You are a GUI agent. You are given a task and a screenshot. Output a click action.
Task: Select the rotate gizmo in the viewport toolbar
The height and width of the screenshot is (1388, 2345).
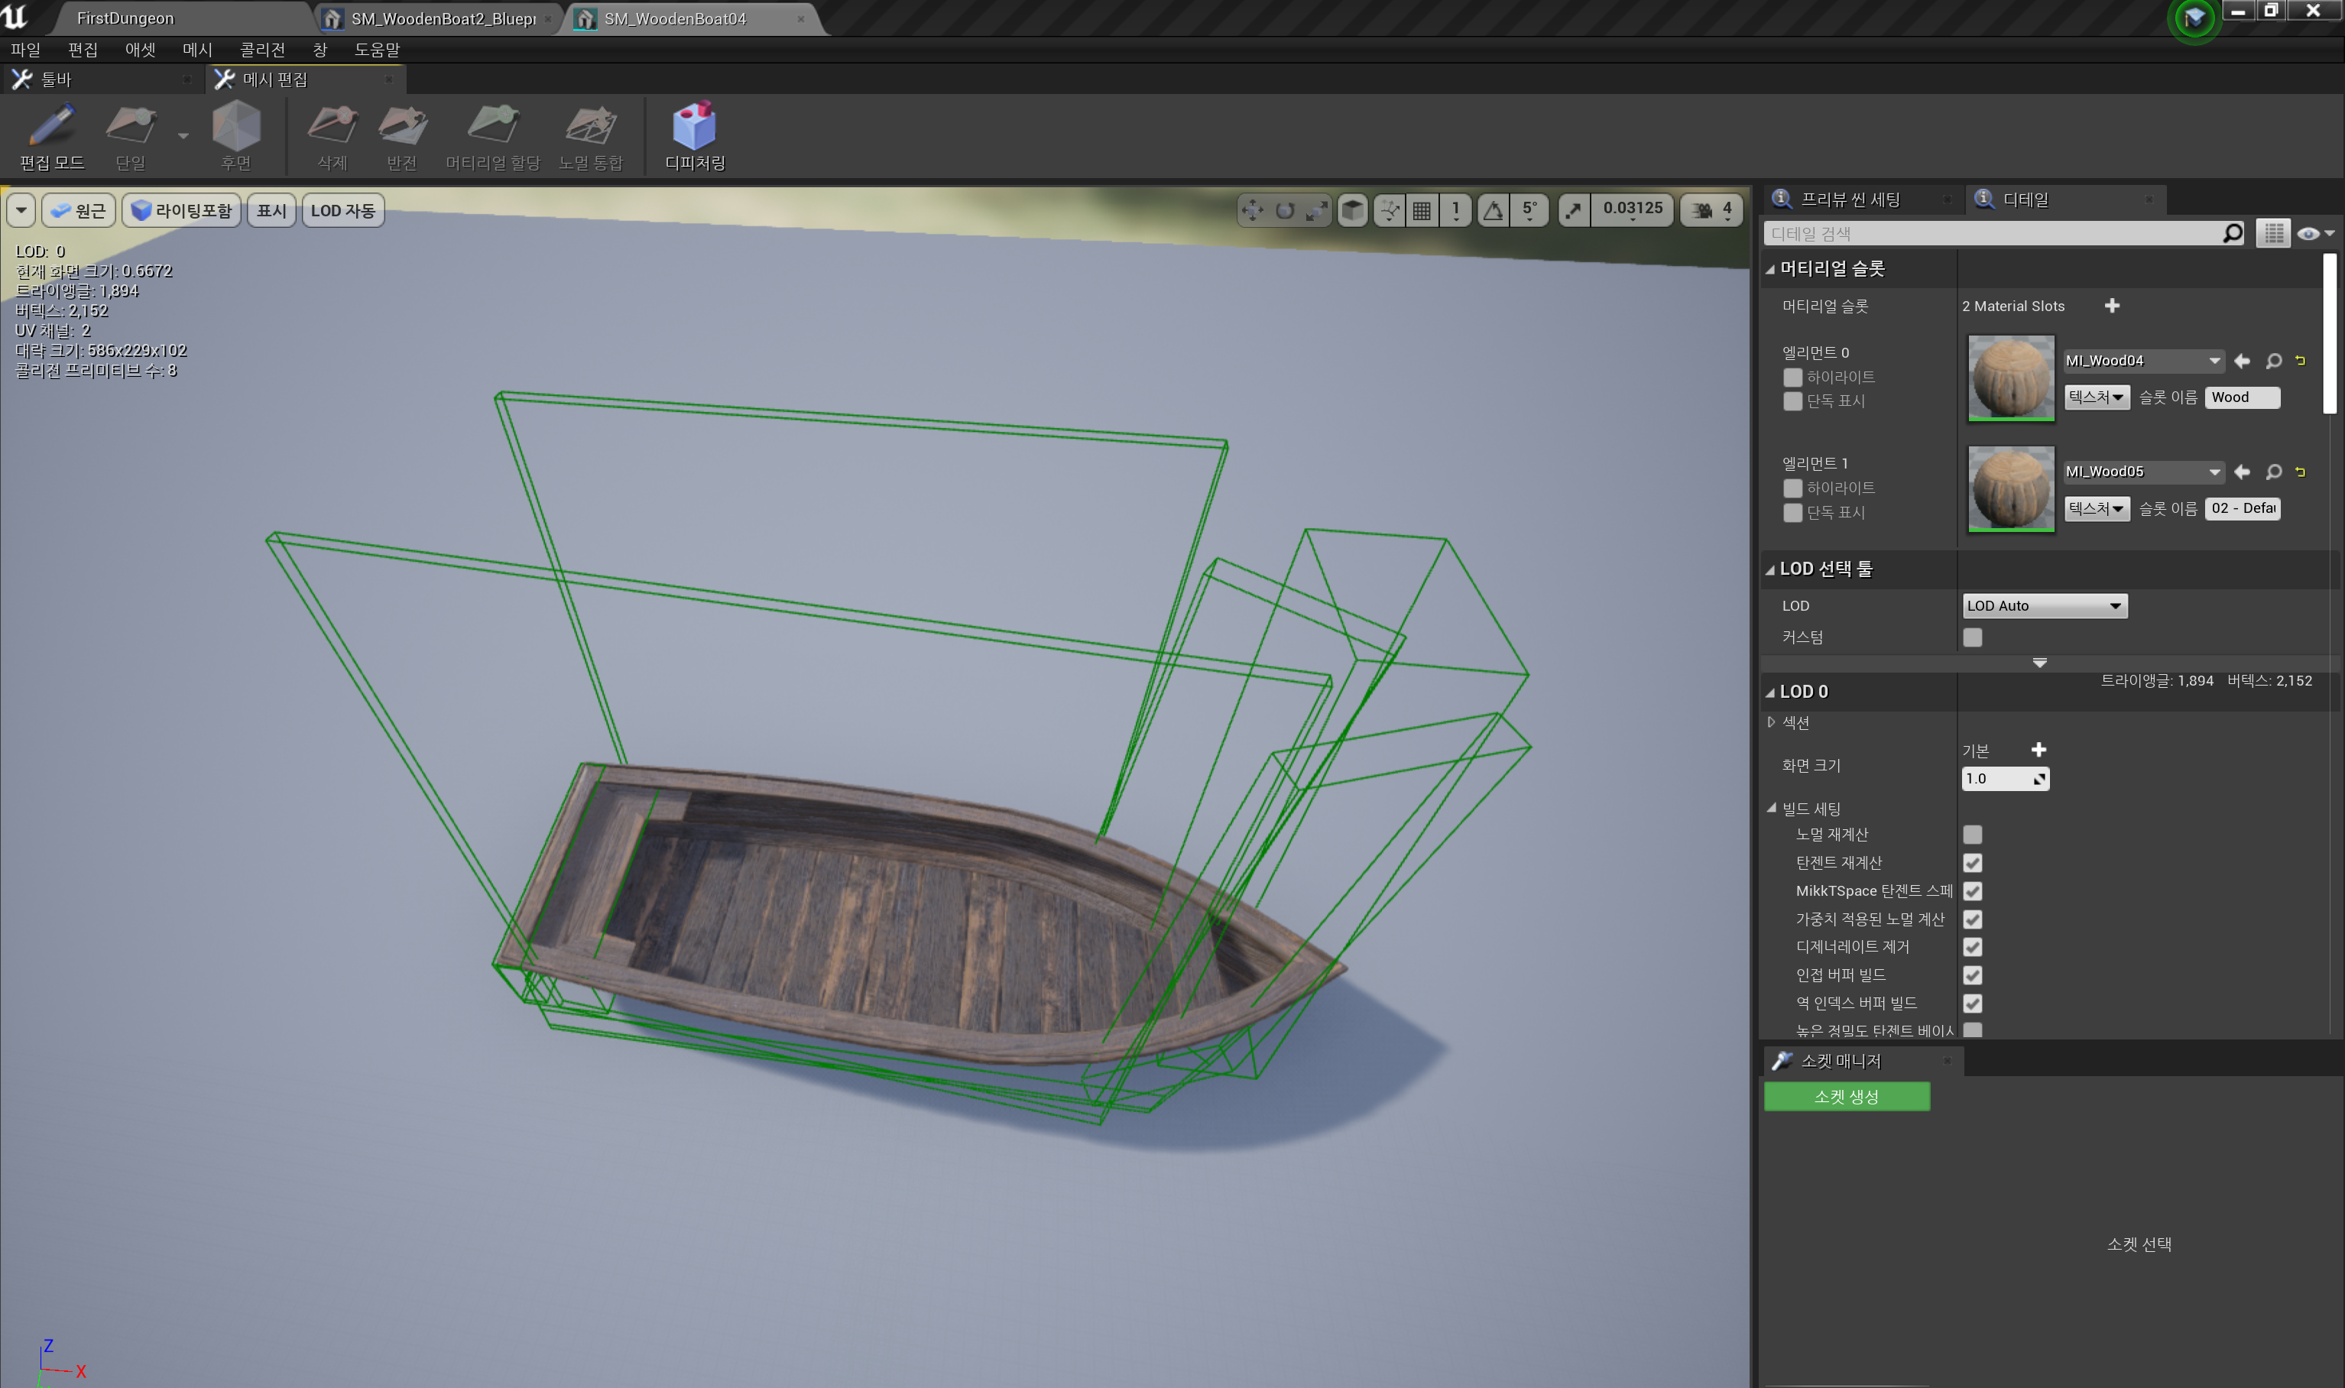[x=1284, y=209]
